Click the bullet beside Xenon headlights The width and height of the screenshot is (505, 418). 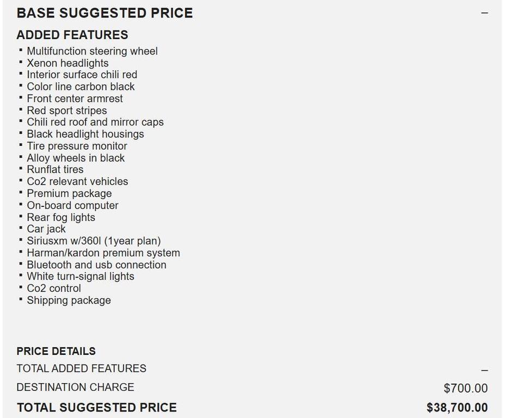[22, 62]
